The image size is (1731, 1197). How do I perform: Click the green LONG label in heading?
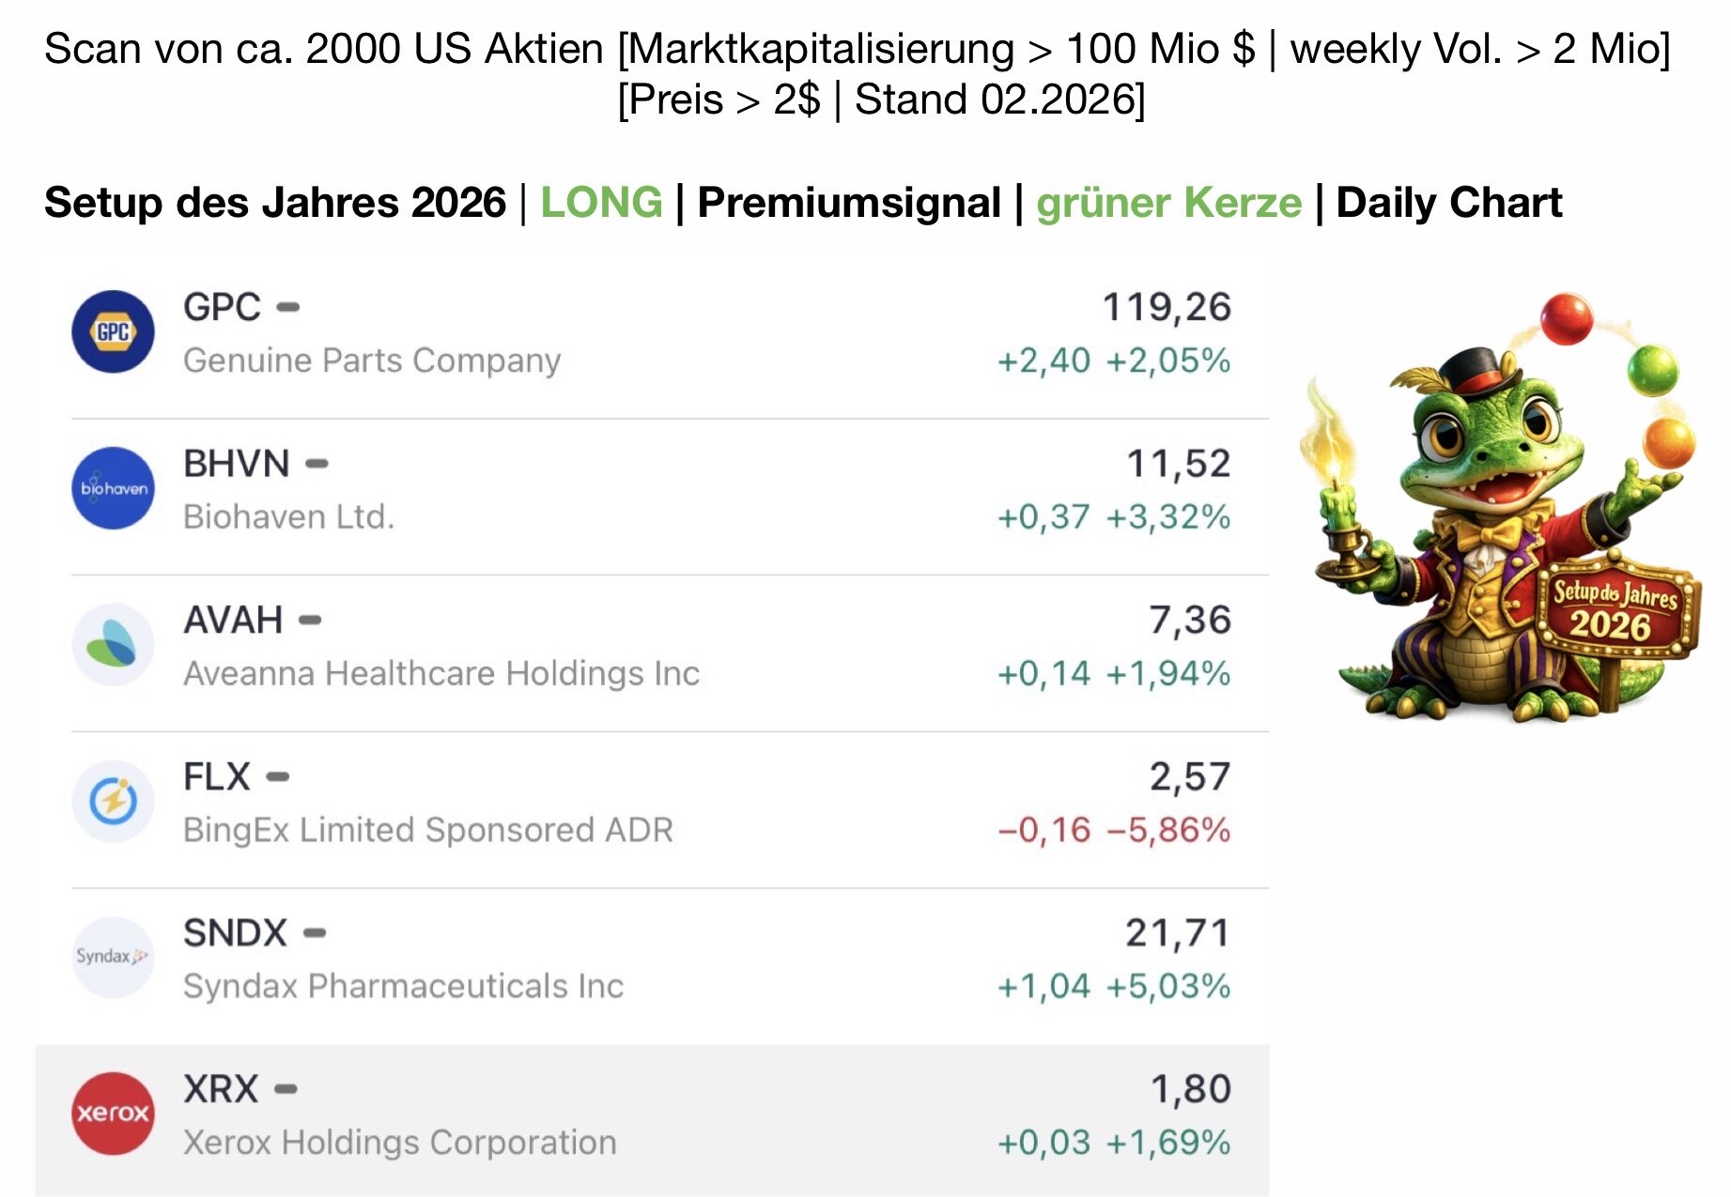click(601, 203)
